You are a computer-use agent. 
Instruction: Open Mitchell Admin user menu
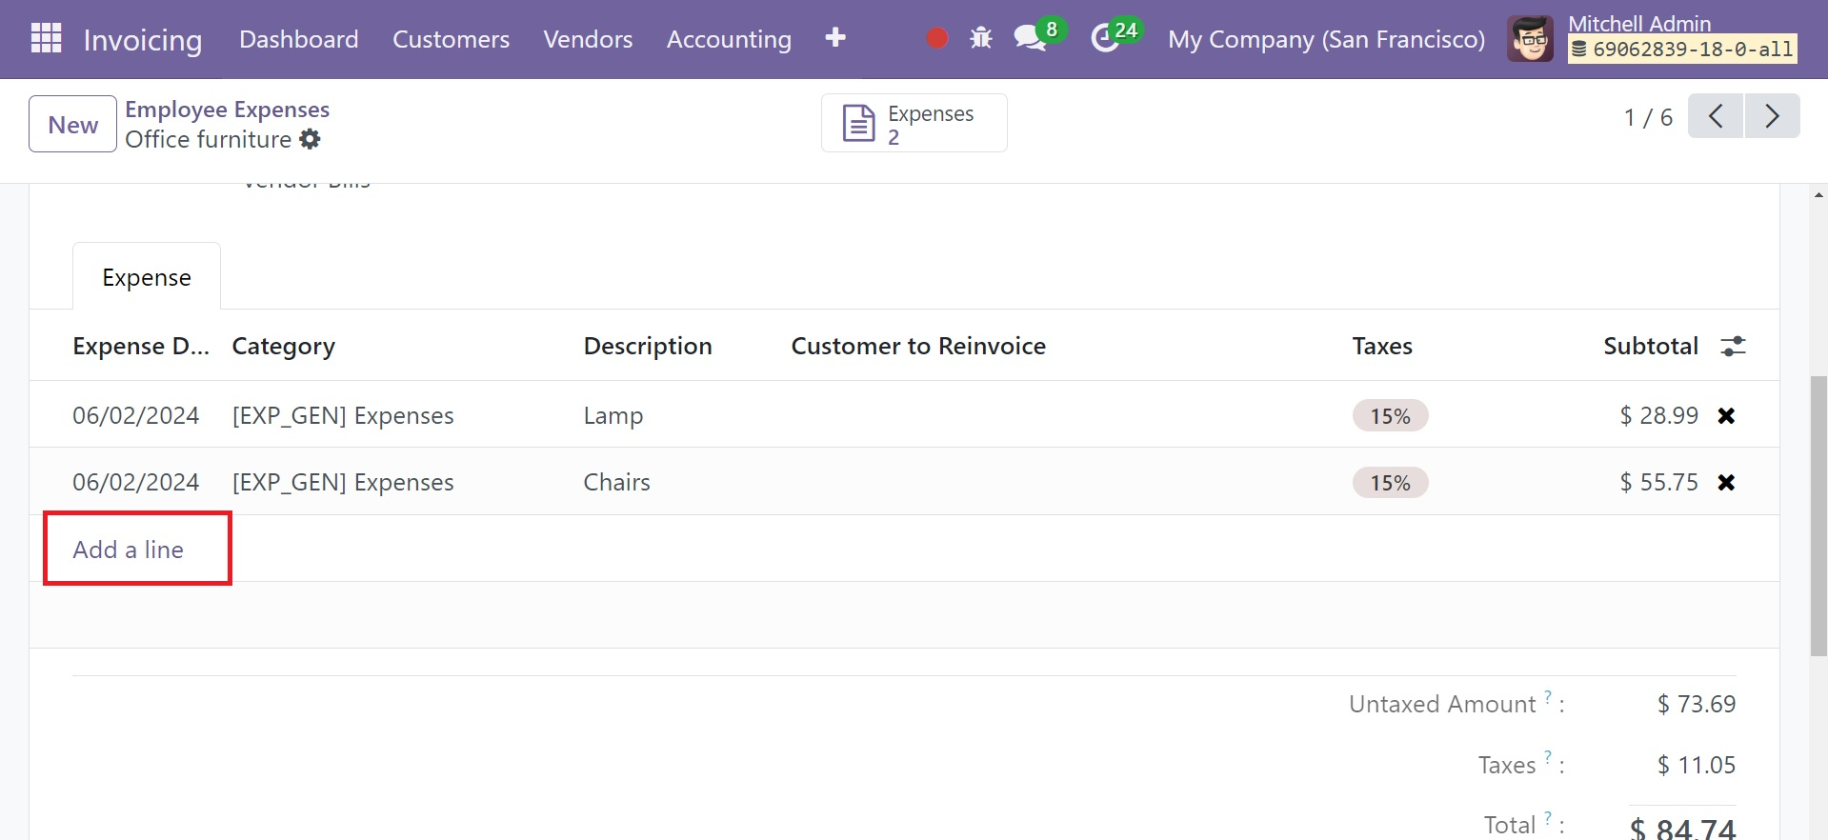1652,39
